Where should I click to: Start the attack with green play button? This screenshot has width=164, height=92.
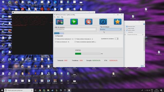[x=74, y=22]
